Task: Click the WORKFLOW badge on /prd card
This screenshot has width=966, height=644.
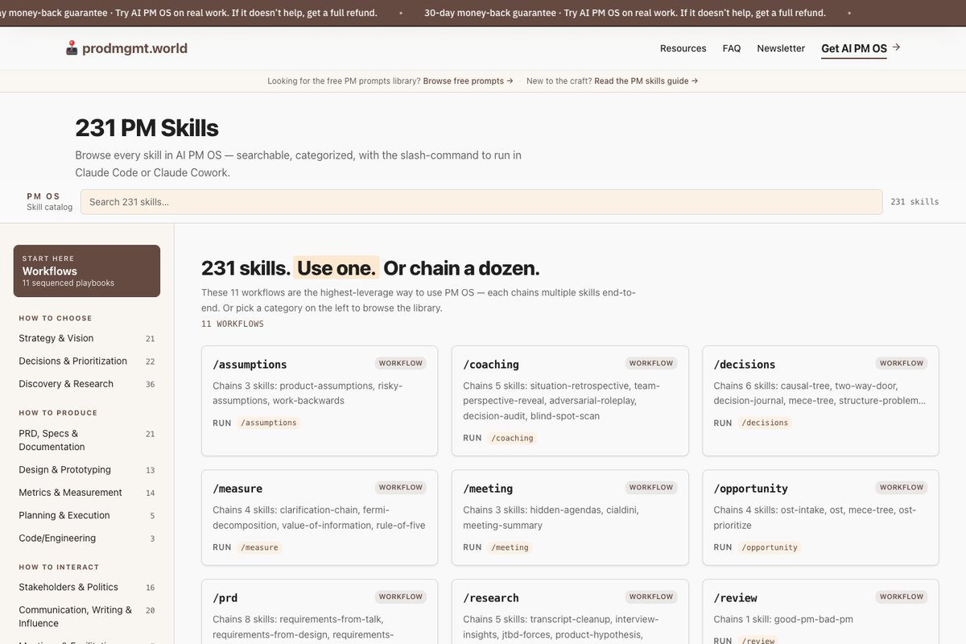Action: [x=401, y=597]
